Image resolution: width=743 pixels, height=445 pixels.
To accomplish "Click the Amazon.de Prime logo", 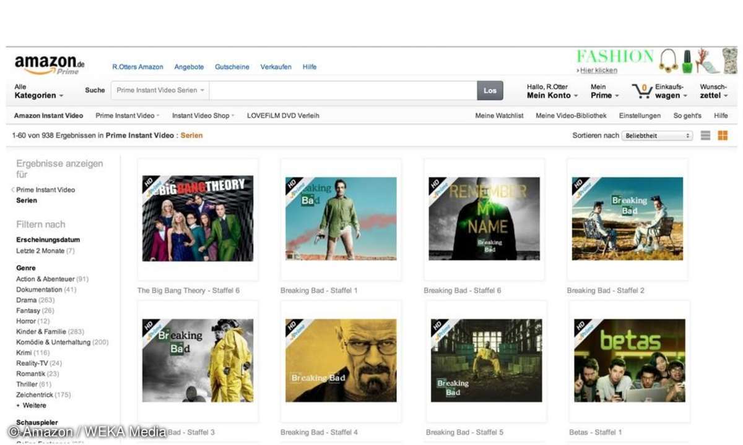I will point(49,64).
